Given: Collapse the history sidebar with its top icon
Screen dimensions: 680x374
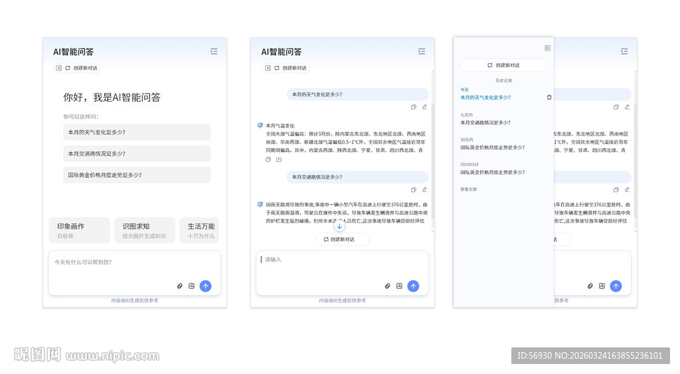Looking at the screenshot, I should [x=548, y=48].
